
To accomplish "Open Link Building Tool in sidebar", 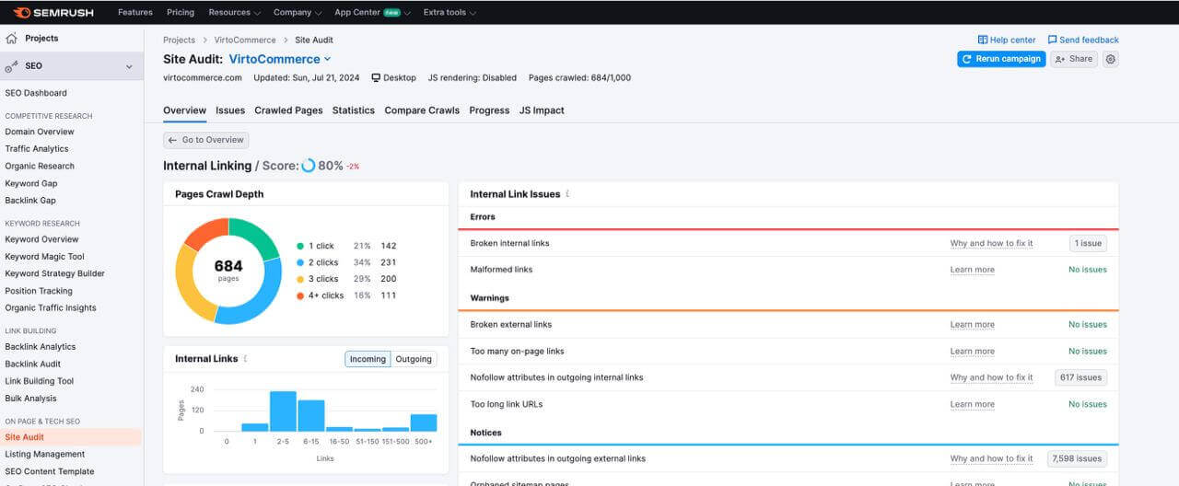I will (40, 381).
